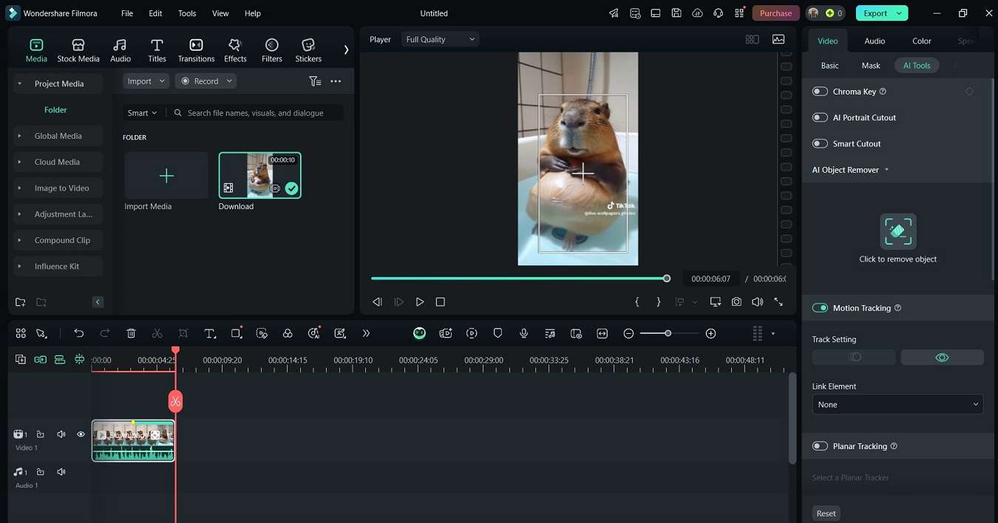
Task: Expand the player to fullscreen
Action: coord(778,302)
